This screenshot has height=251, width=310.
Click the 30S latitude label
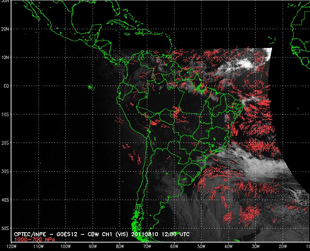tap(5, 171)
